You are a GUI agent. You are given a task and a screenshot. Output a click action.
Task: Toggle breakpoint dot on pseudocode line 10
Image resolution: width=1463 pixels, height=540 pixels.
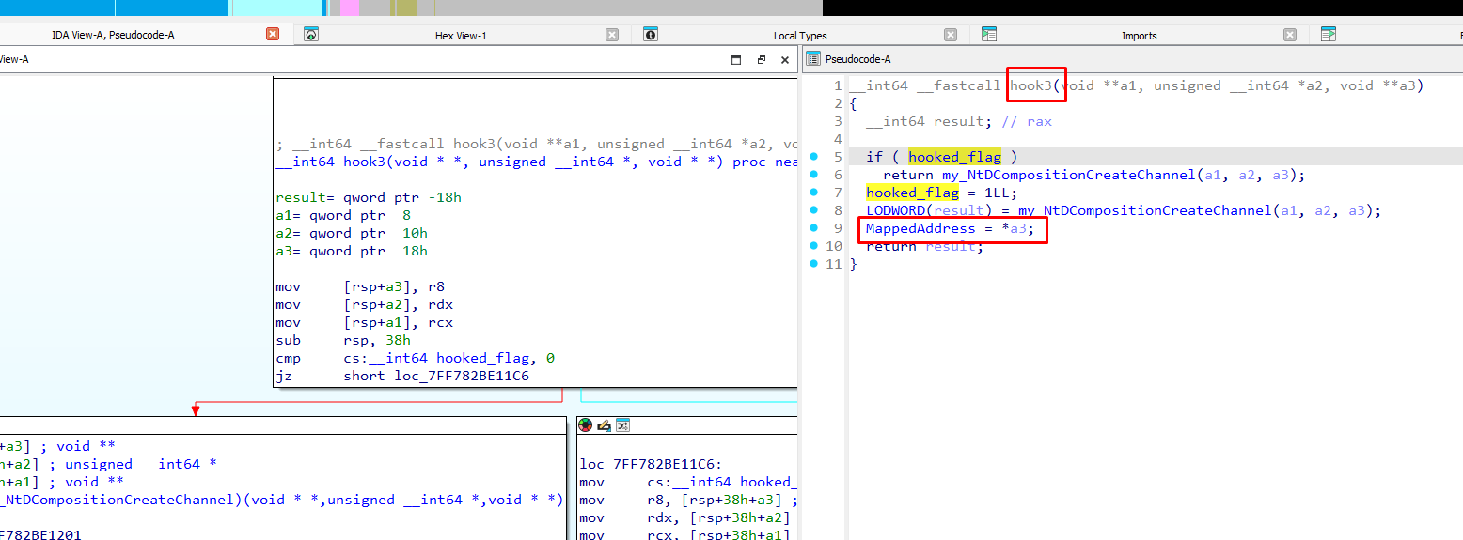coord(812,246)
